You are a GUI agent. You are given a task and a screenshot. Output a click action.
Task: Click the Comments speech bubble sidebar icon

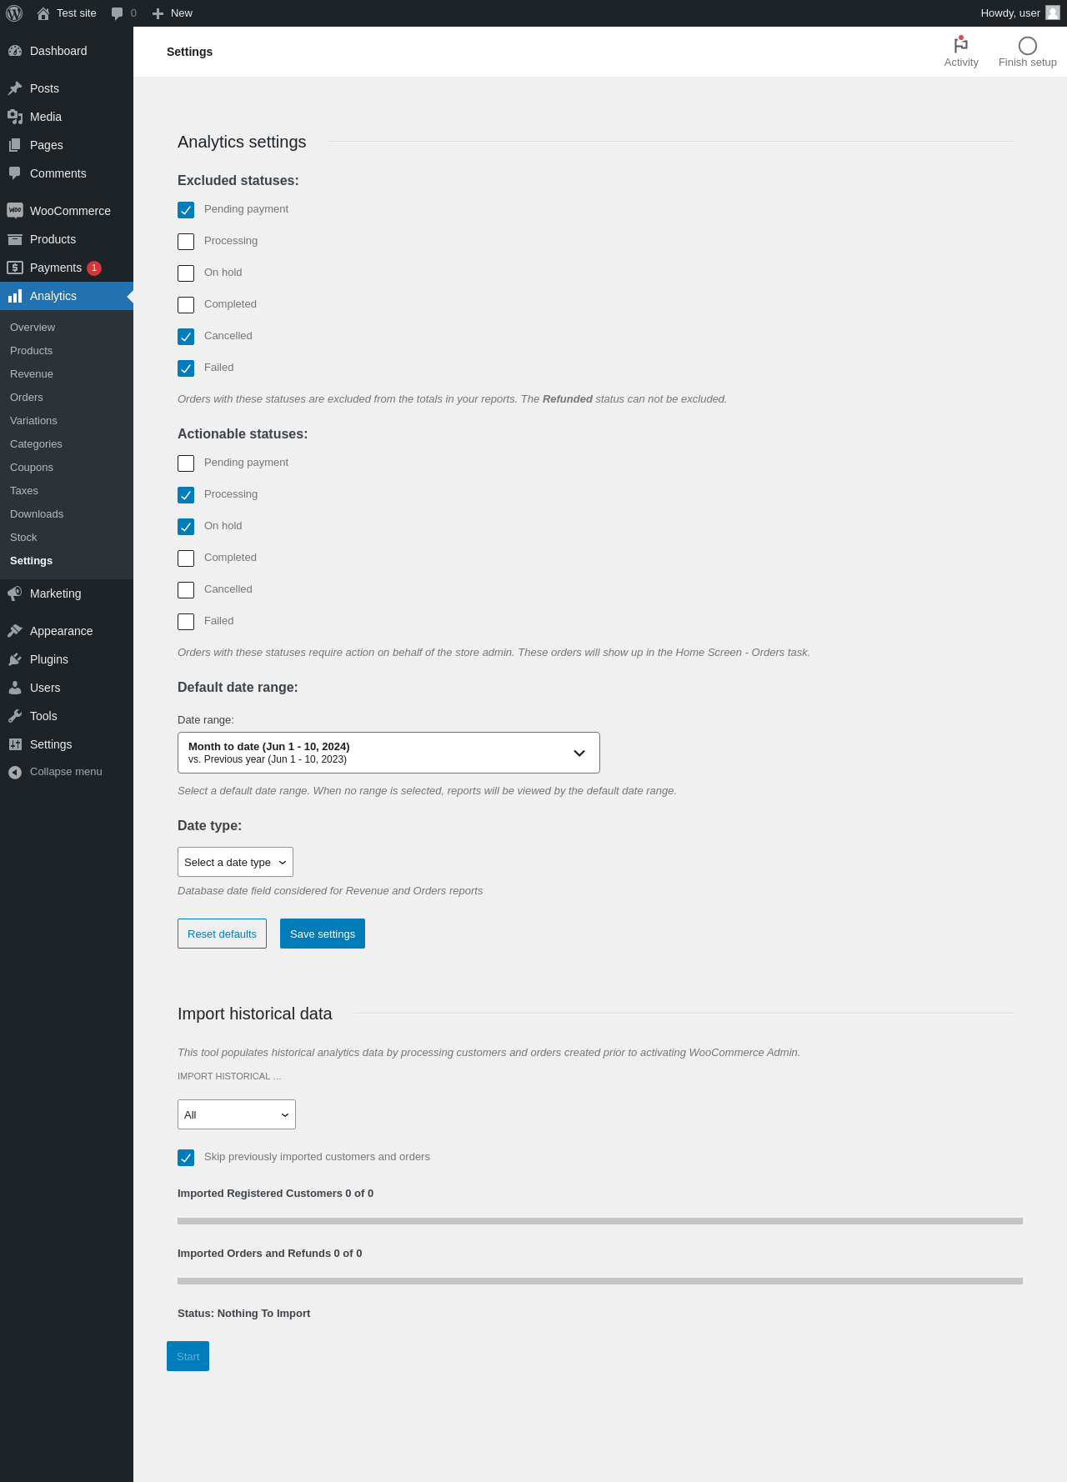[x=15, y=173]
